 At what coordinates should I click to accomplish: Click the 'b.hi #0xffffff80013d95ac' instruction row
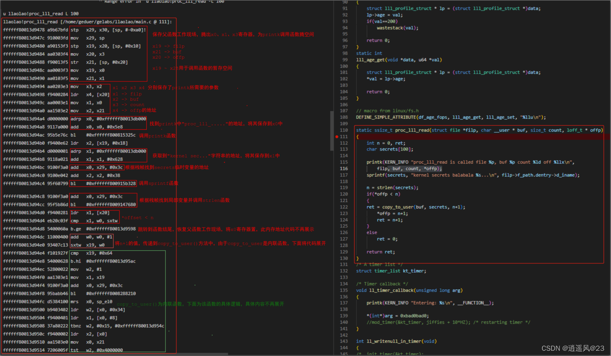[69, 261]
